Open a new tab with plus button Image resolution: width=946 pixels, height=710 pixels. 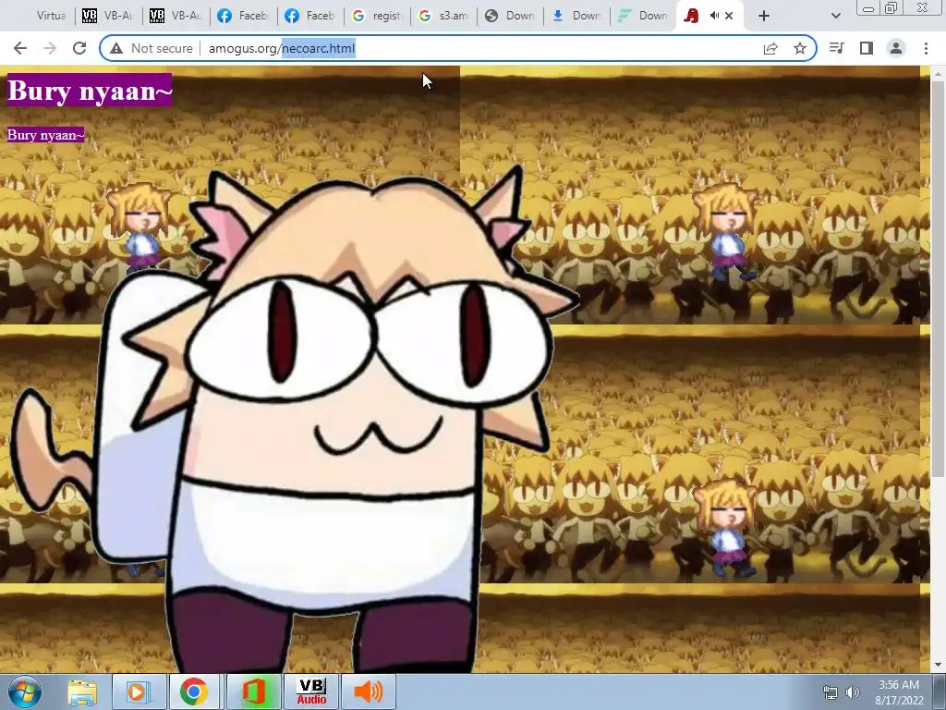764,16
